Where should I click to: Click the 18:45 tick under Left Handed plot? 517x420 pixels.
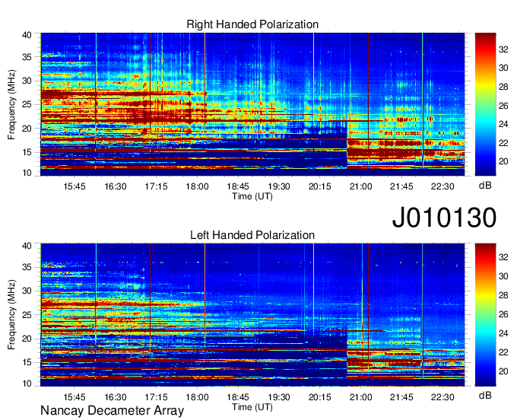[x=238, y=397]
